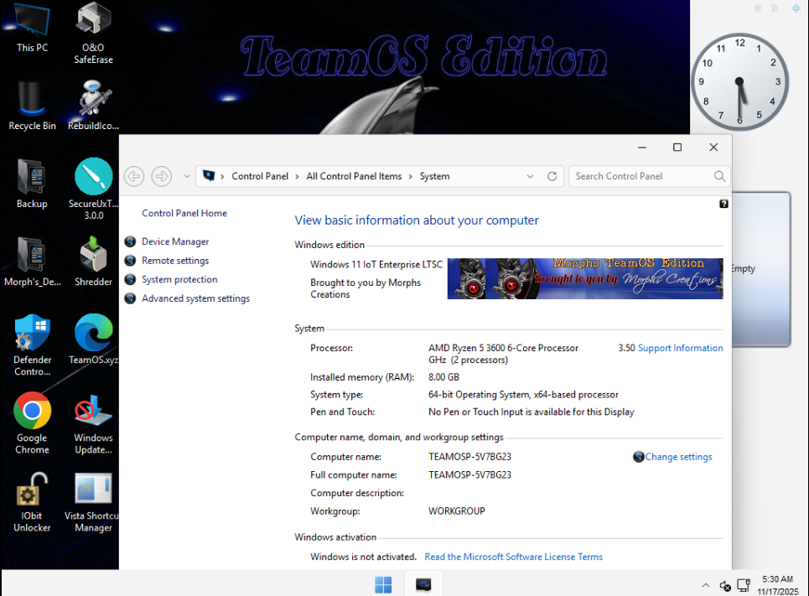Click the Change settings link

678,457
